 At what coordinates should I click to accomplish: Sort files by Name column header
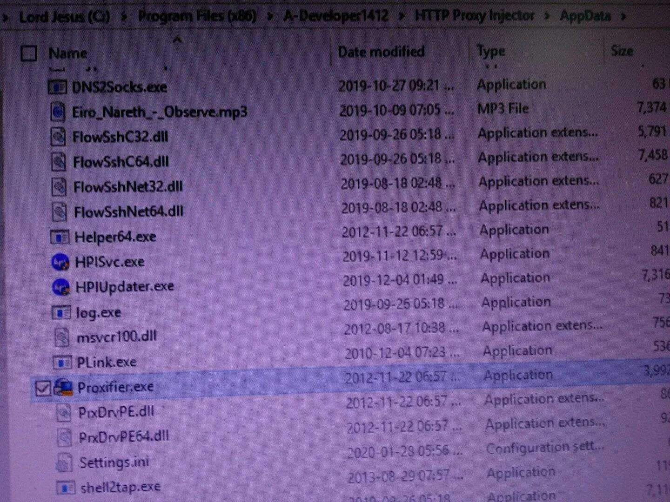click(x=68, y=53)
